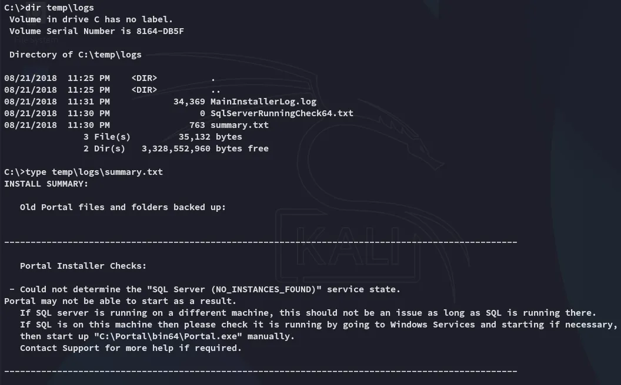Click the SqlServerRunningCheck64.txt filename

282,113
